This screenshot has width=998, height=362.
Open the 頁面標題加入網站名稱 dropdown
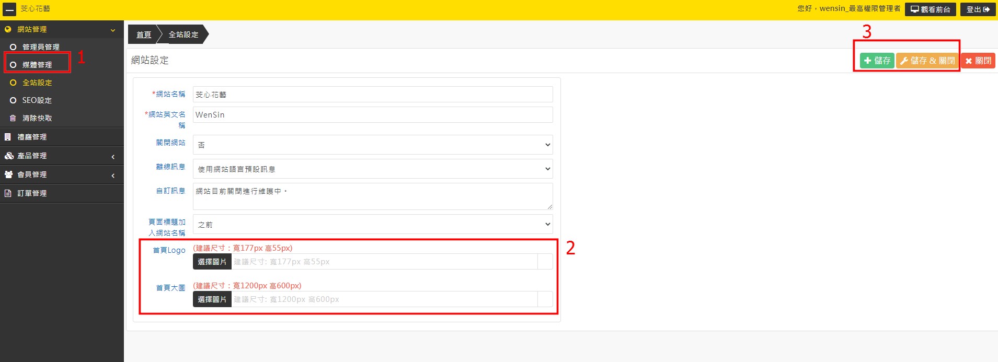coord(372,224)
